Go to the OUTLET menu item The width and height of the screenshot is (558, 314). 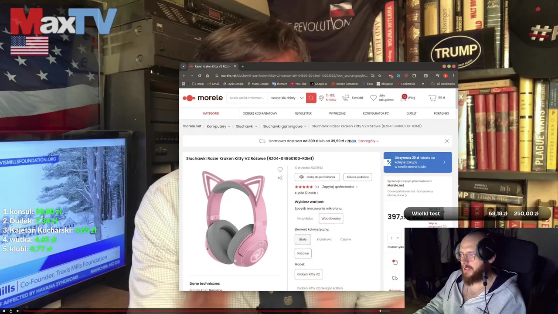tap(412, 113)
